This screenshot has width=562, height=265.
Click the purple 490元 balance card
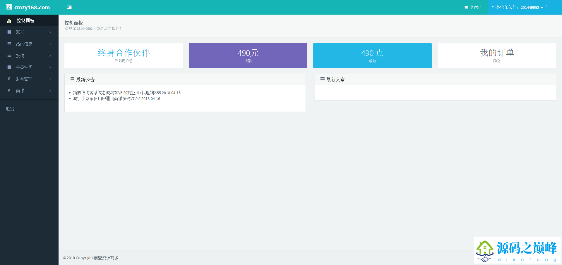click(248, 56)
